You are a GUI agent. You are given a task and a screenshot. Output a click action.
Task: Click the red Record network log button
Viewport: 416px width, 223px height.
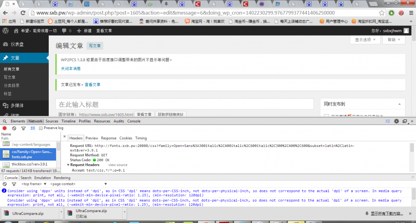[5, 128]
